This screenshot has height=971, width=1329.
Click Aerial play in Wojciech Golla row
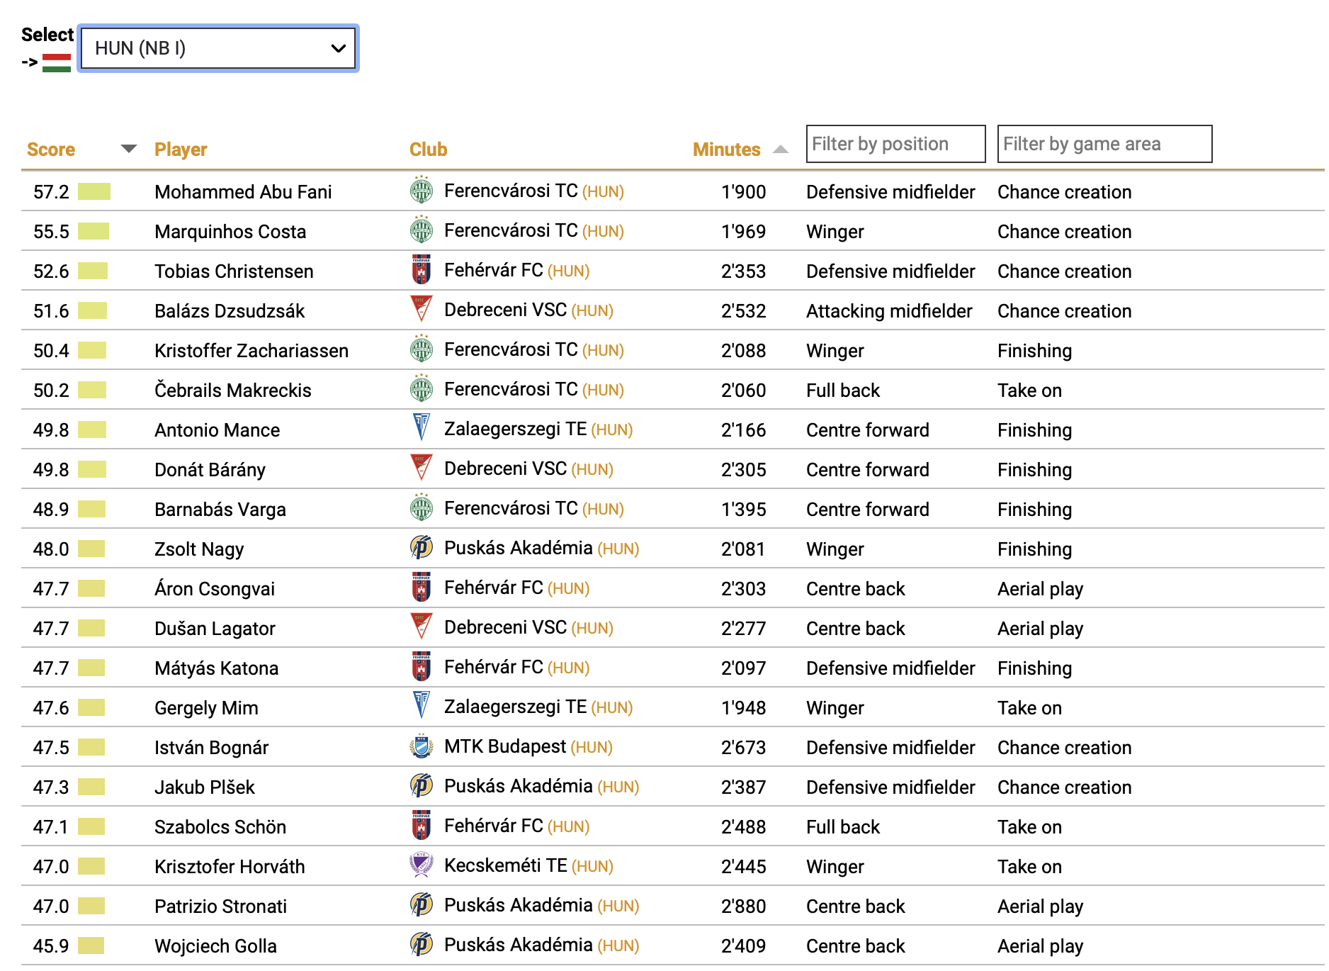pos(1040,946)
